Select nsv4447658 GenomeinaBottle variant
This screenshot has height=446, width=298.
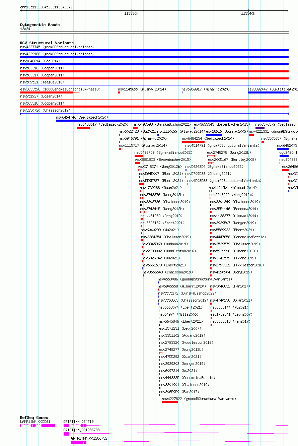click(x=238, y=237)
